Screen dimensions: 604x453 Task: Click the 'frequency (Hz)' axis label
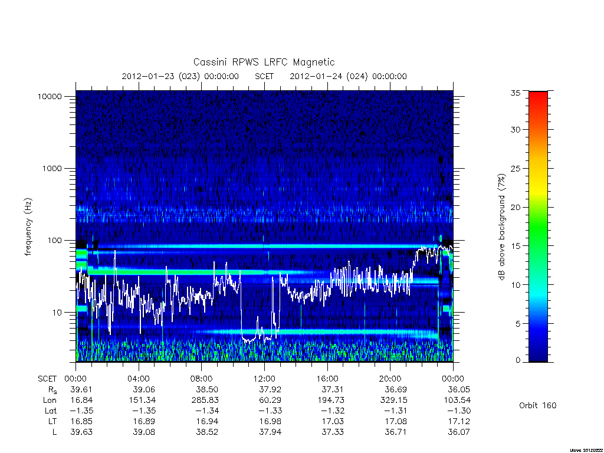[x=28, y=227]
